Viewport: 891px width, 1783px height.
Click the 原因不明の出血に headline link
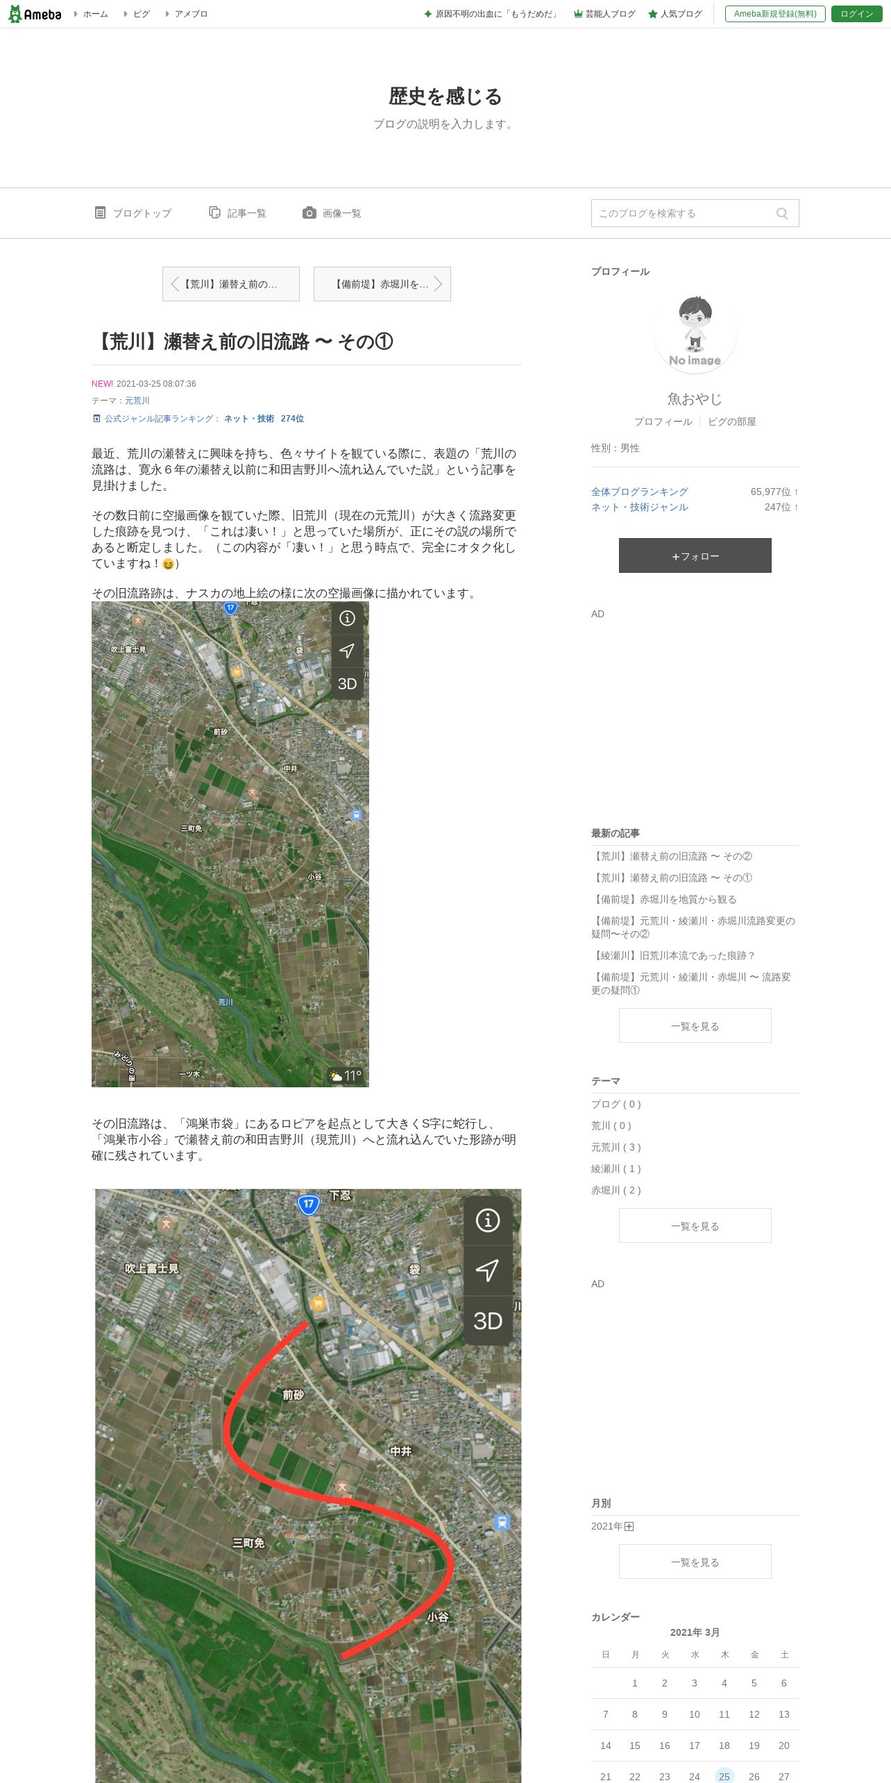[491, 14]
